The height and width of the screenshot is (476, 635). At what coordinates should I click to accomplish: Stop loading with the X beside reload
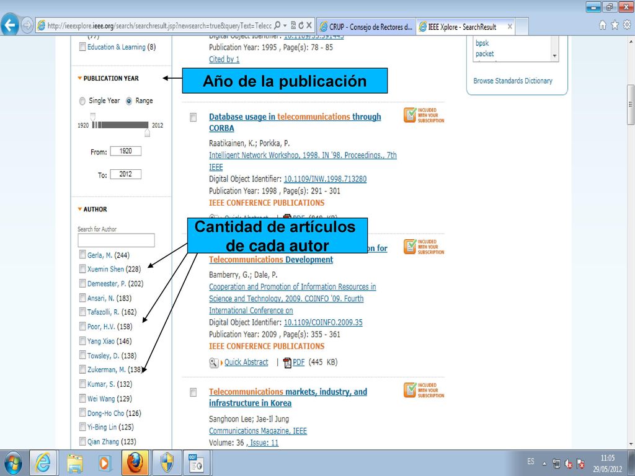[309, 25]
